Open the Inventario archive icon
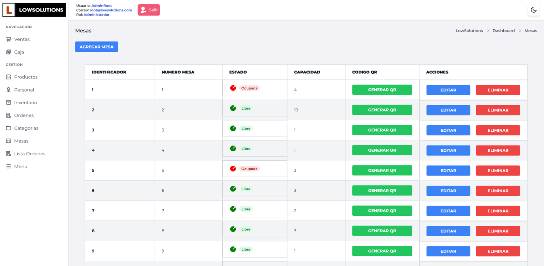Screen dimensions: 544x266 pos(8,103)
